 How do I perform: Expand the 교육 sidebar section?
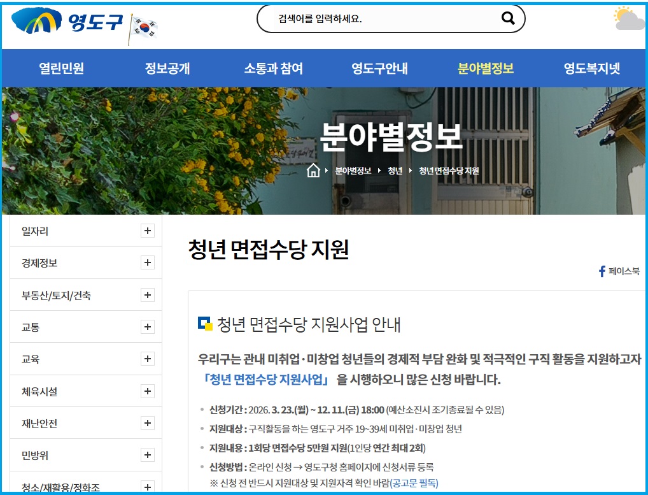[148, 359]
